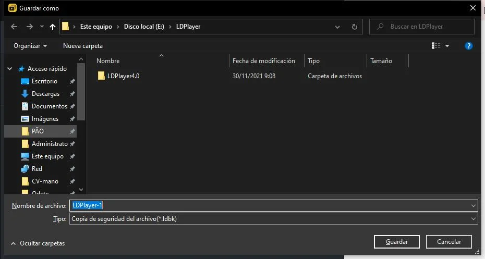Open CV-mano folder in sidebar
The width and height of the screenshot is (485, 259).
click(45, 181)
